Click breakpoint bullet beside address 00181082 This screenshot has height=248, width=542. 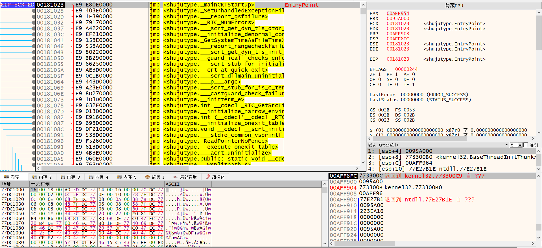(34, 117)
